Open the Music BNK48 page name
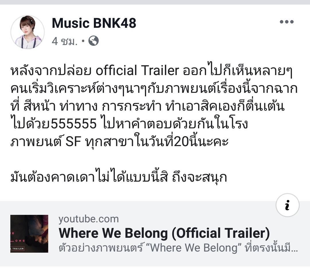 pyautogui.click(x=94, y=23)
